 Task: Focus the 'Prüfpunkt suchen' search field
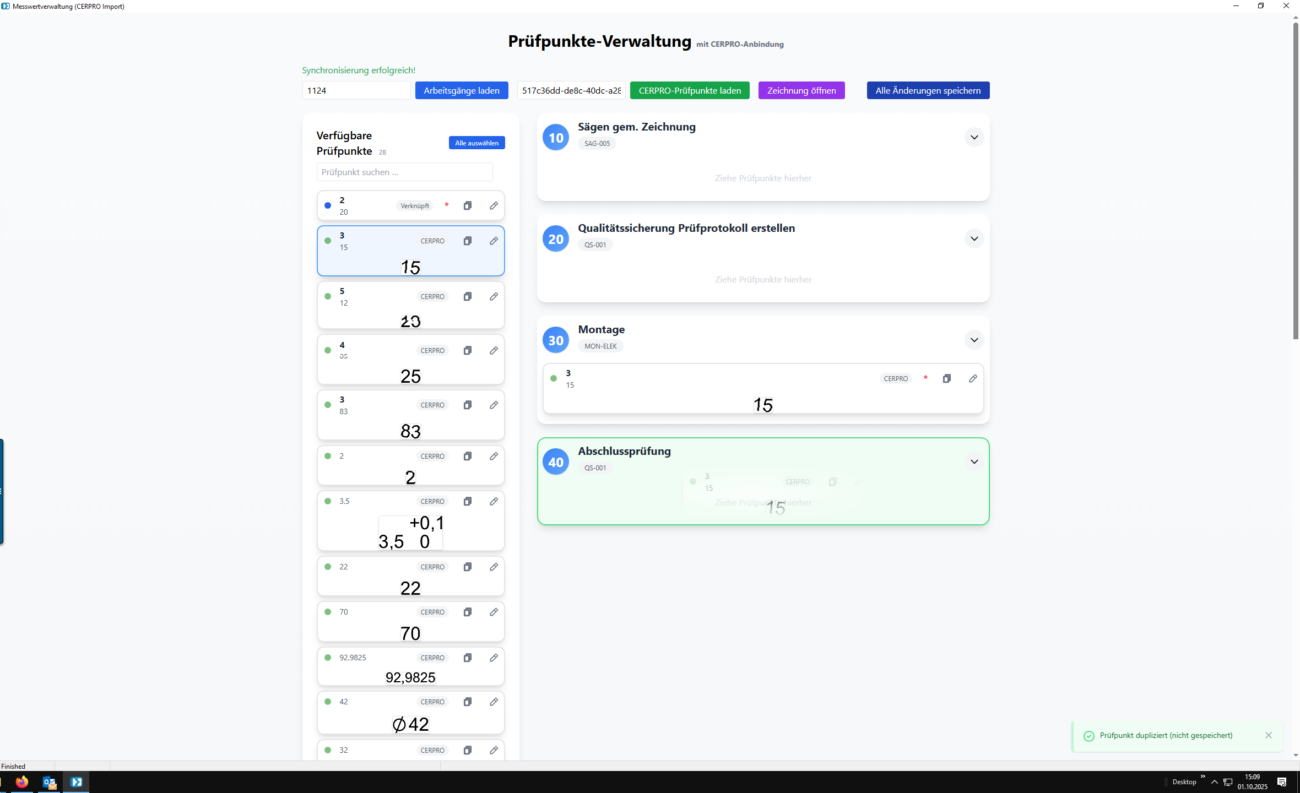click(404, 172)
